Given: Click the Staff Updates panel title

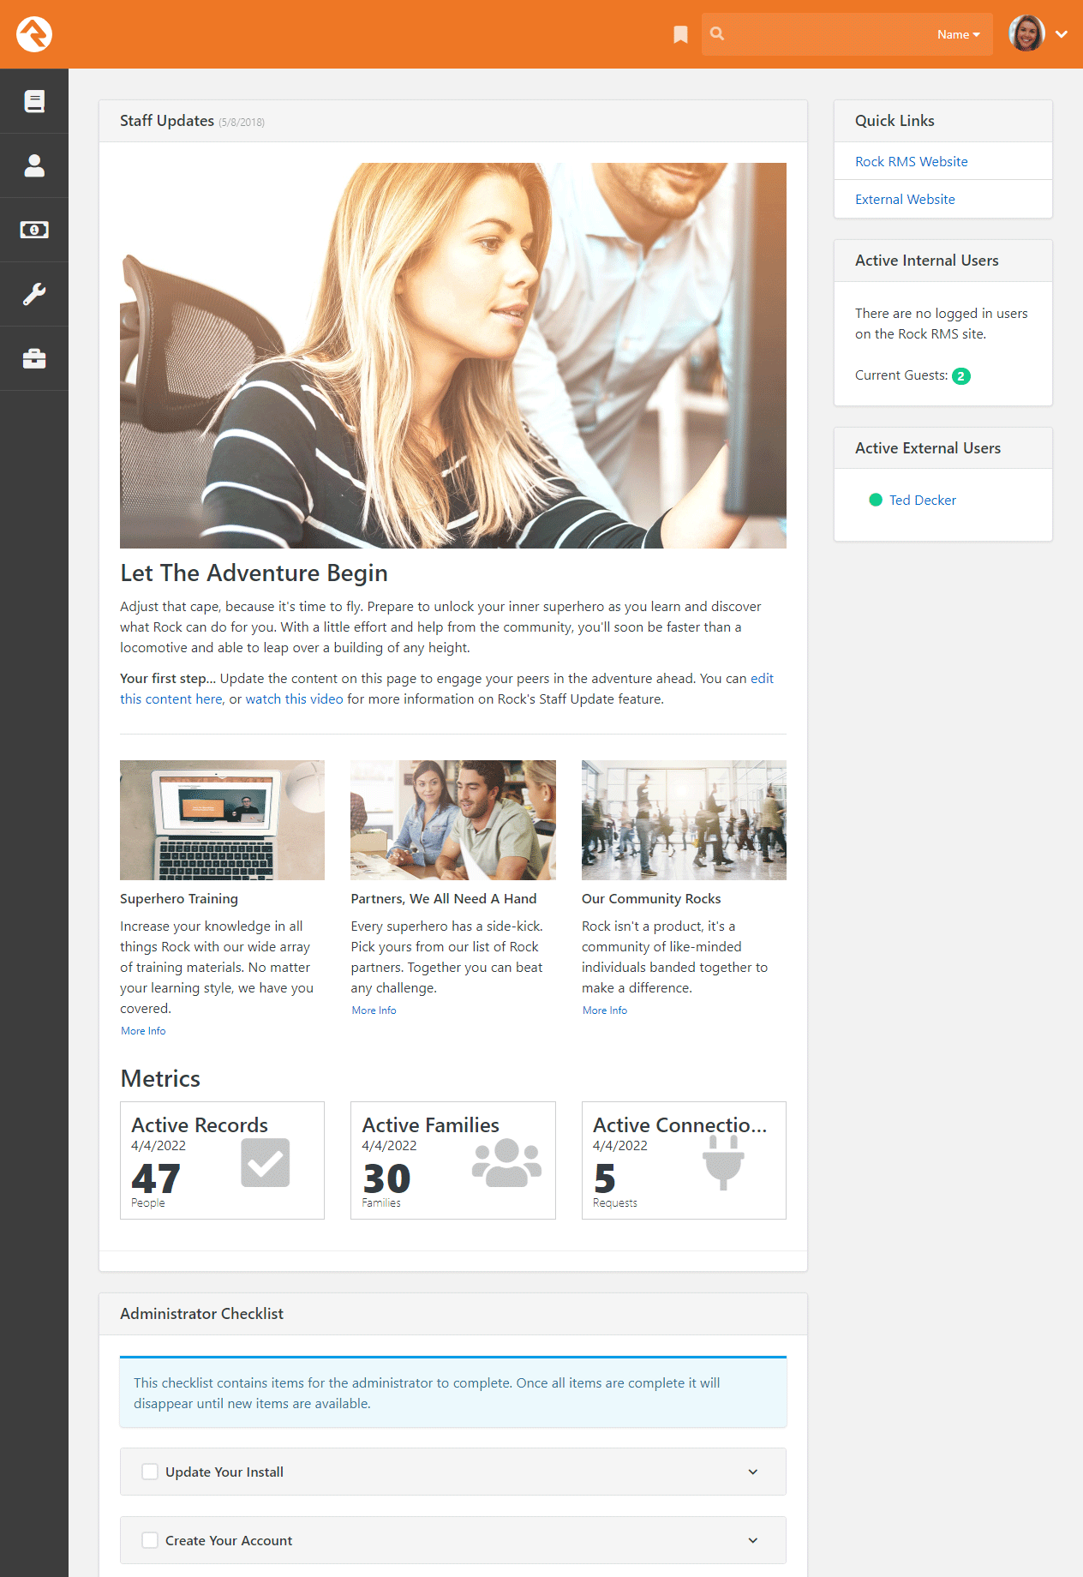Looking at the screenshot, I should point(167,121).
